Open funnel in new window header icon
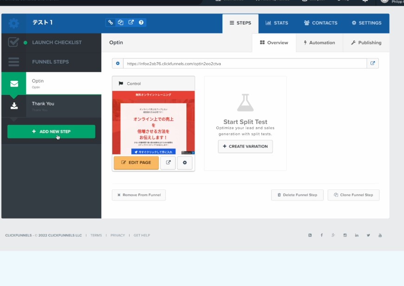404x286 pixels. [x=131, y=22]
